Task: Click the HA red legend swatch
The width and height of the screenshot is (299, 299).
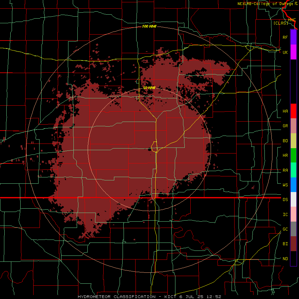Action: [293, 111]
